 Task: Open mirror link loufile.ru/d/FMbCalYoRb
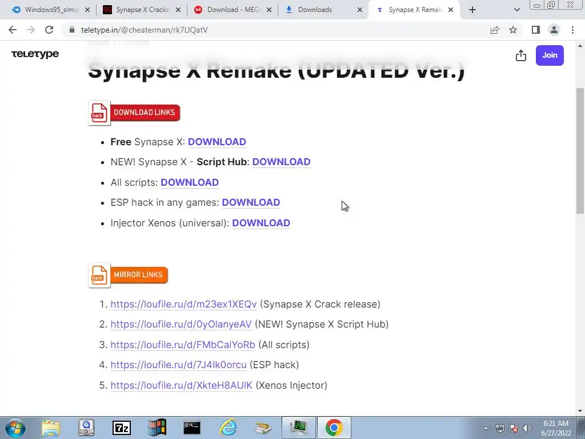pyautogui.click(x=183, y=345)
